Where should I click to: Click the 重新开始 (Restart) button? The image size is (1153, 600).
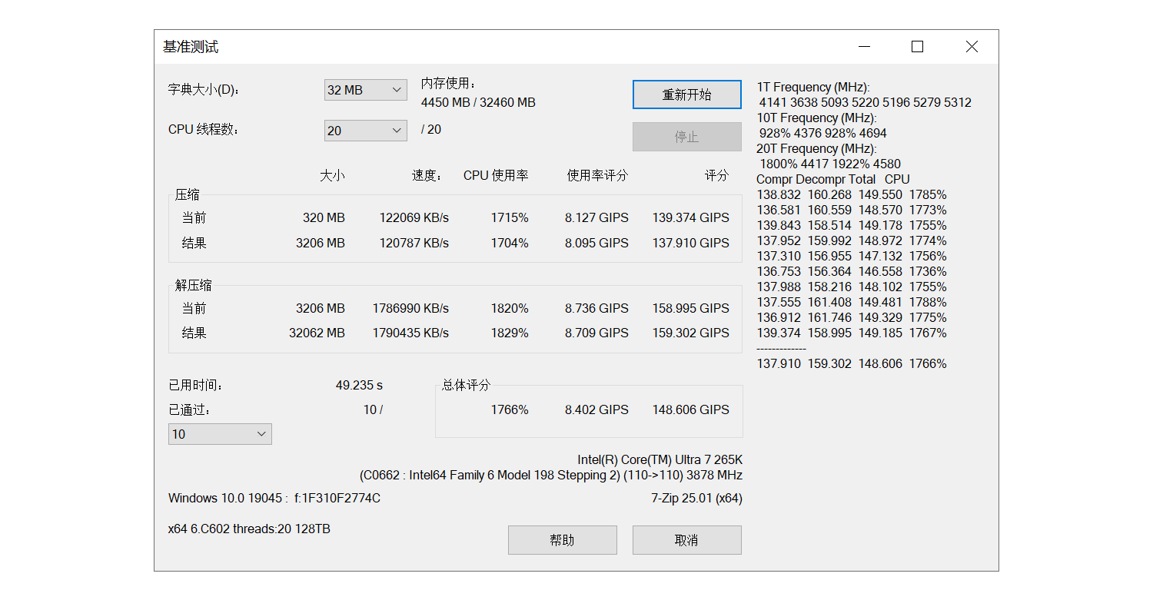687,94
